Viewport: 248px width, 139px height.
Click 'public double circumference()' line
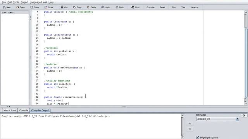(65, 97)
